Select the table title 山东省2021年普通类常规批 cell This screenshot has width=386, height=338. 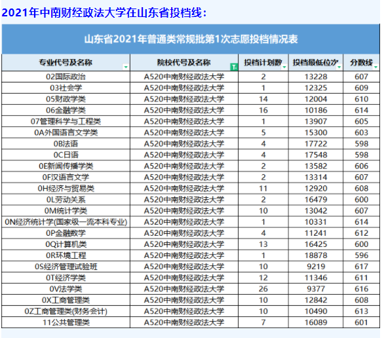coord(191,39)
